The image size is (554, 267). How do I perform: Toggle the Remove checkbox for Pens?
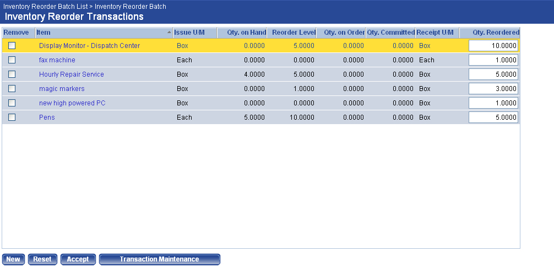coord(12,118)
